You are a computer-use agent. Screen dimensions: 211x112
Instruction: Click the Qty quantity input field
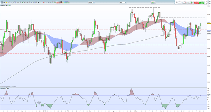click(180, 2)
